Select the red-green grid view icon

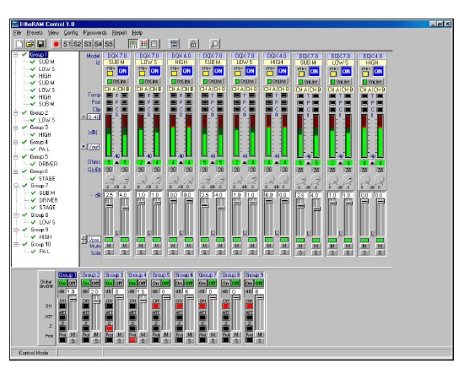pyautogui.click(x=143, y=44)
